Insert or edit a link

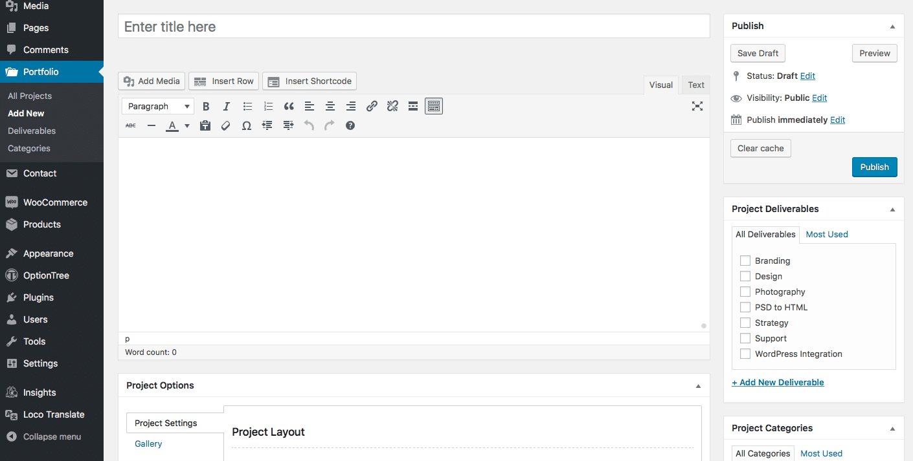point(372,106)
